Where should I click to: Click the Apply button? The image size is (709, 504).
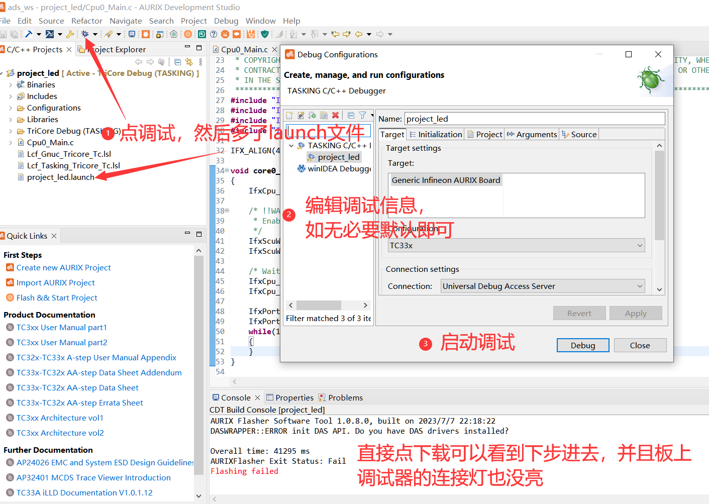coord(636,314)
